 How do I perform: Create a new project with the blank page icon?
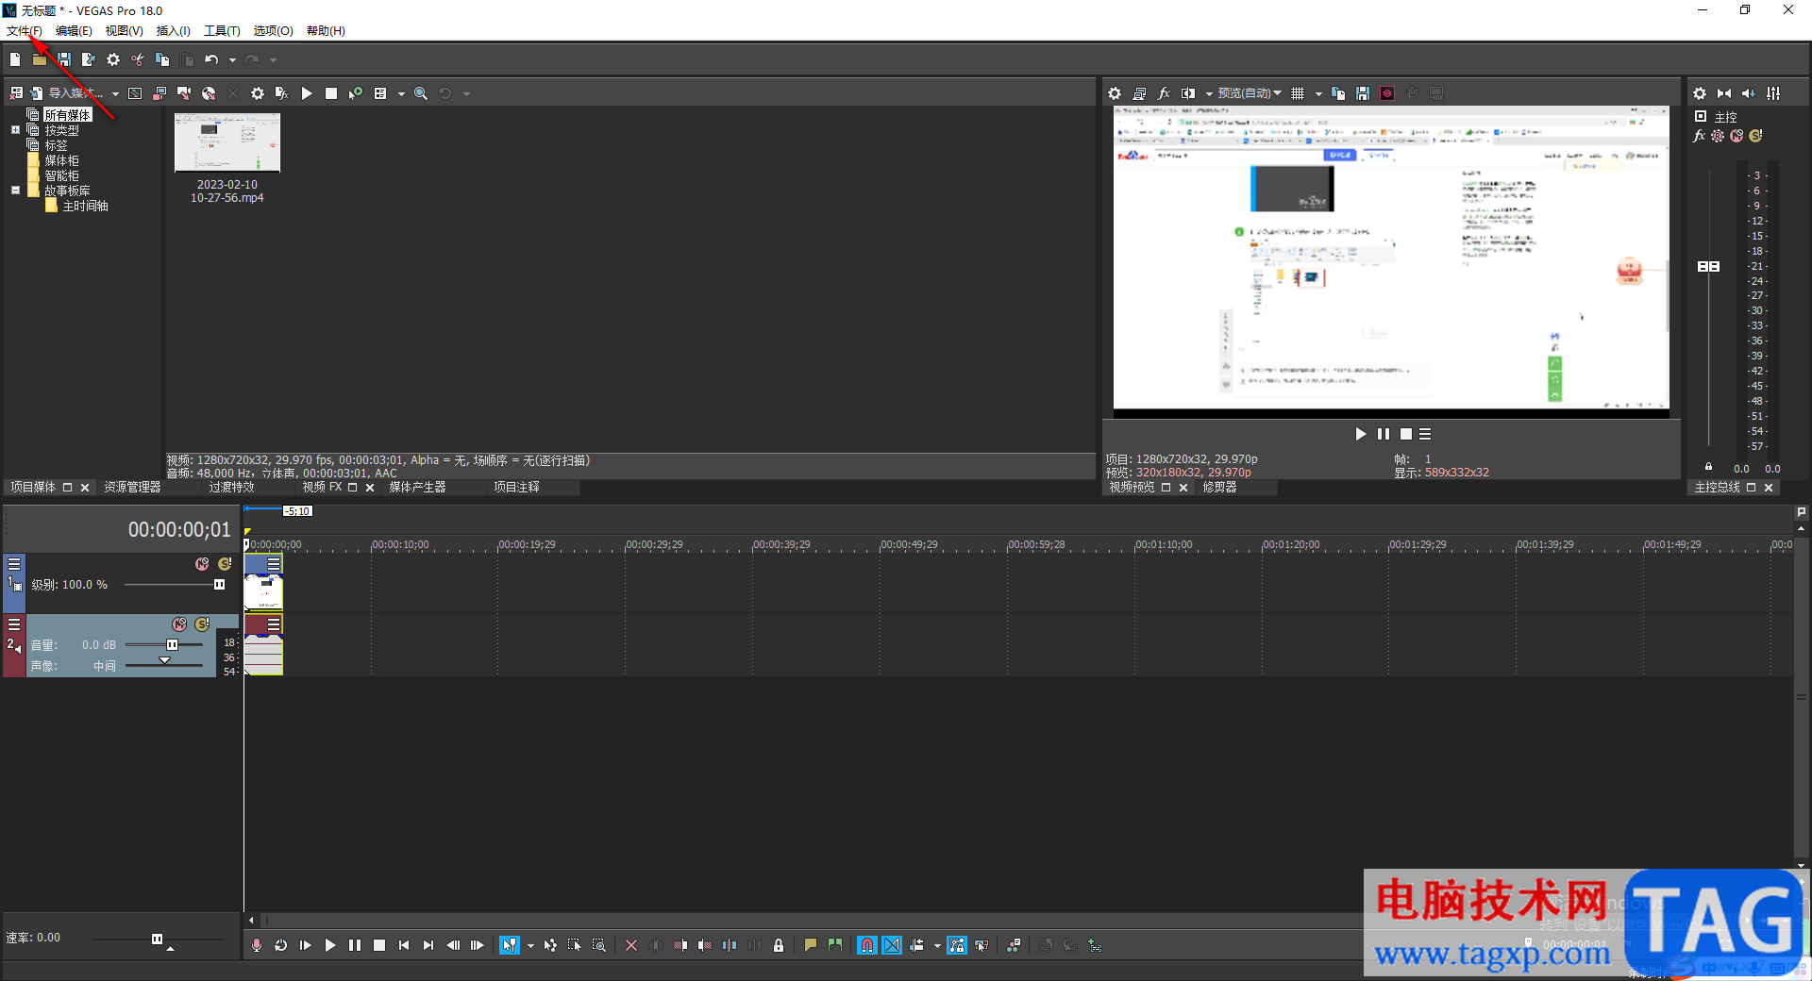click(15, 59)
